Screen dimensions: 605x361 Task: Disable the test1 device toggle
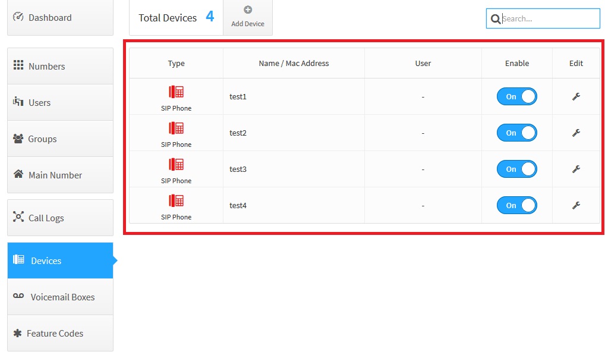point(516,96)
